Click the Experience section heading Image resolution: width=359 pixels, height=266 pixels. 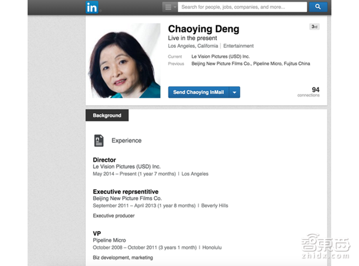126,141
